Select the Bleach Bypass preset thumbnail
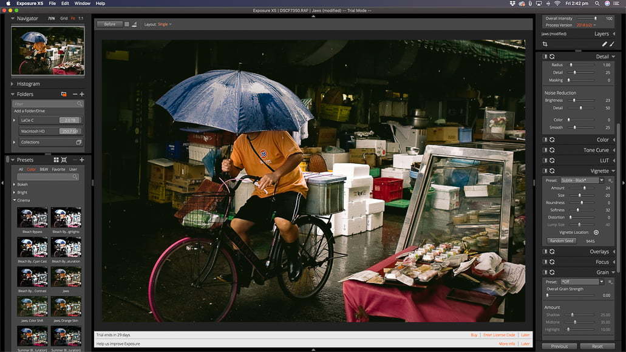 [x=32, y=217]
